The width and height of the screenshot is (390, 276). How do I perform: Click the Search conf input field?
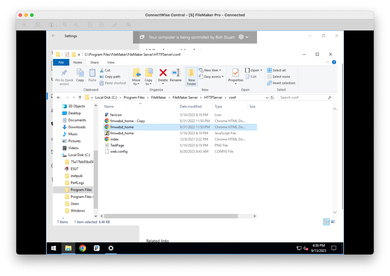(303, 98)
